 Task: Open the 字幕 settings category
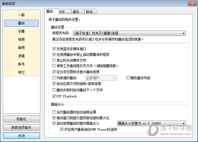tap(22, 32)
